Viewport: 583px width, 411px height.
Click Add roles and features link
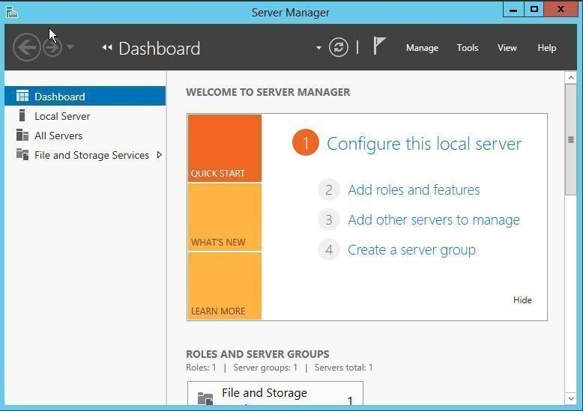[x=414, y=190]
